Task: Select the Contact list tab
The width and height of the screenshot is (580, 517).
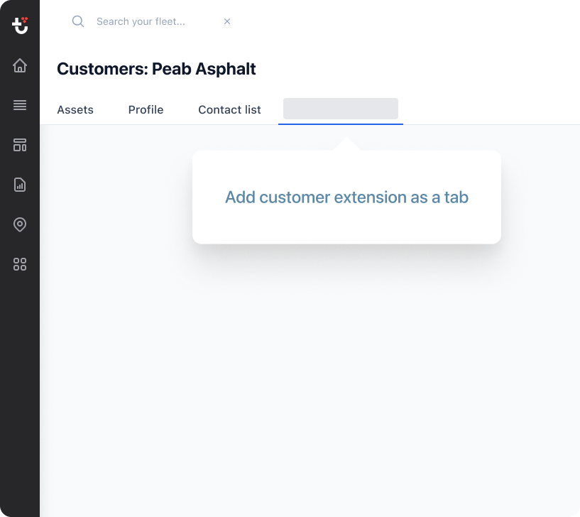Action: coord(229,110)
